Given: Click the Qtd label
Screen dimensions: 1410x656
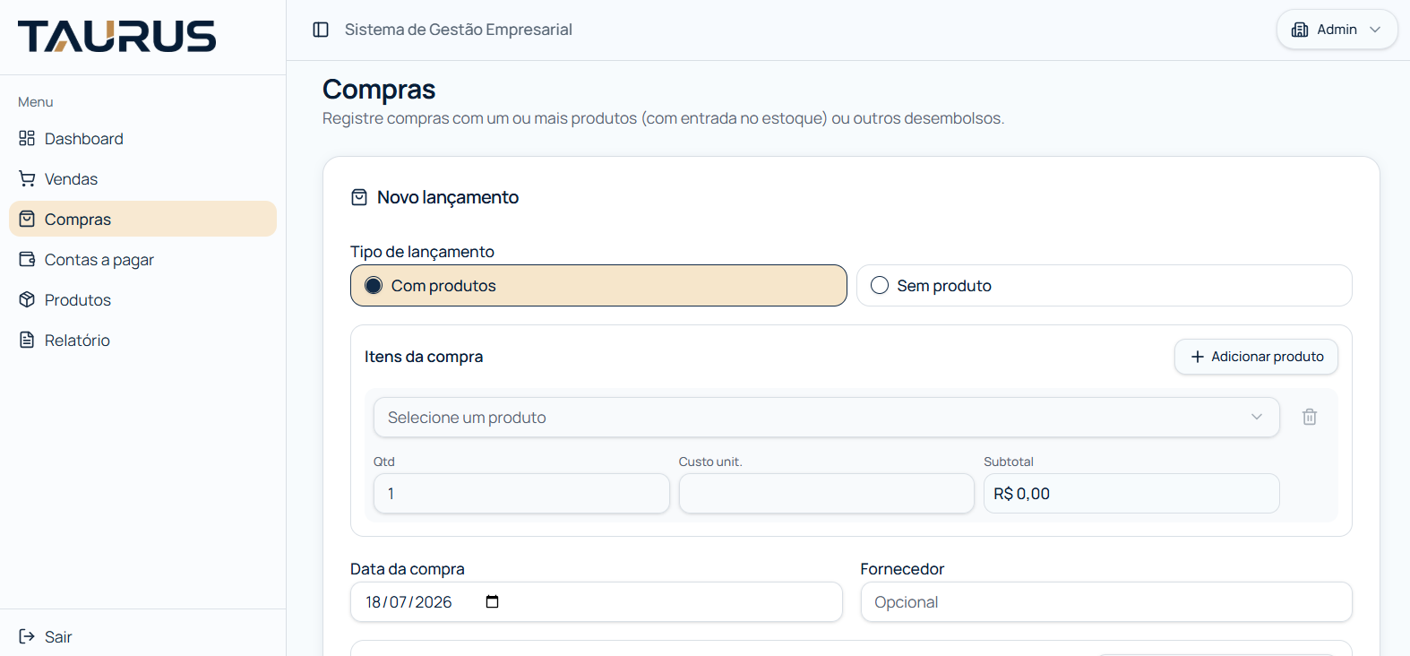Looking at the screenshot, I should [x=384, y=462].
